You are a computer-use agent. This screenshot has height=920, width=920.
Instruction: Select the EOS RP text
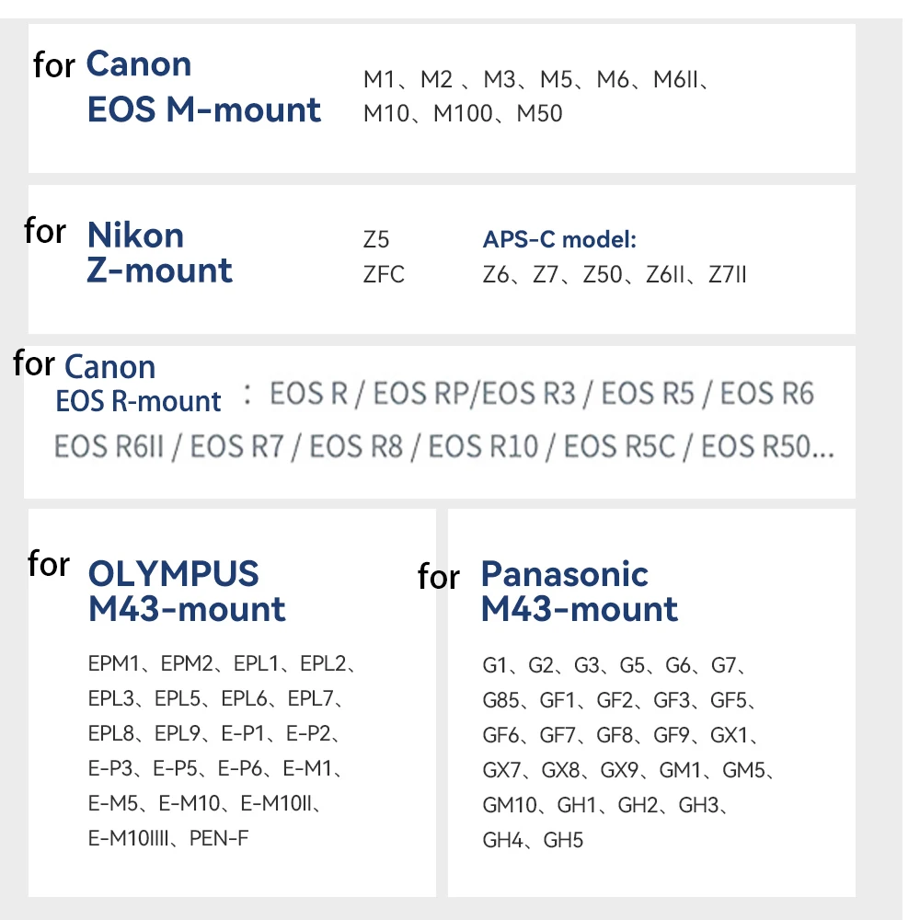(413, 393)
